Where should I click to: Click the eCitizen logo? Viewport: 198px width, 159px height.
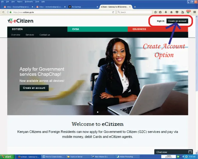(20, 21)
